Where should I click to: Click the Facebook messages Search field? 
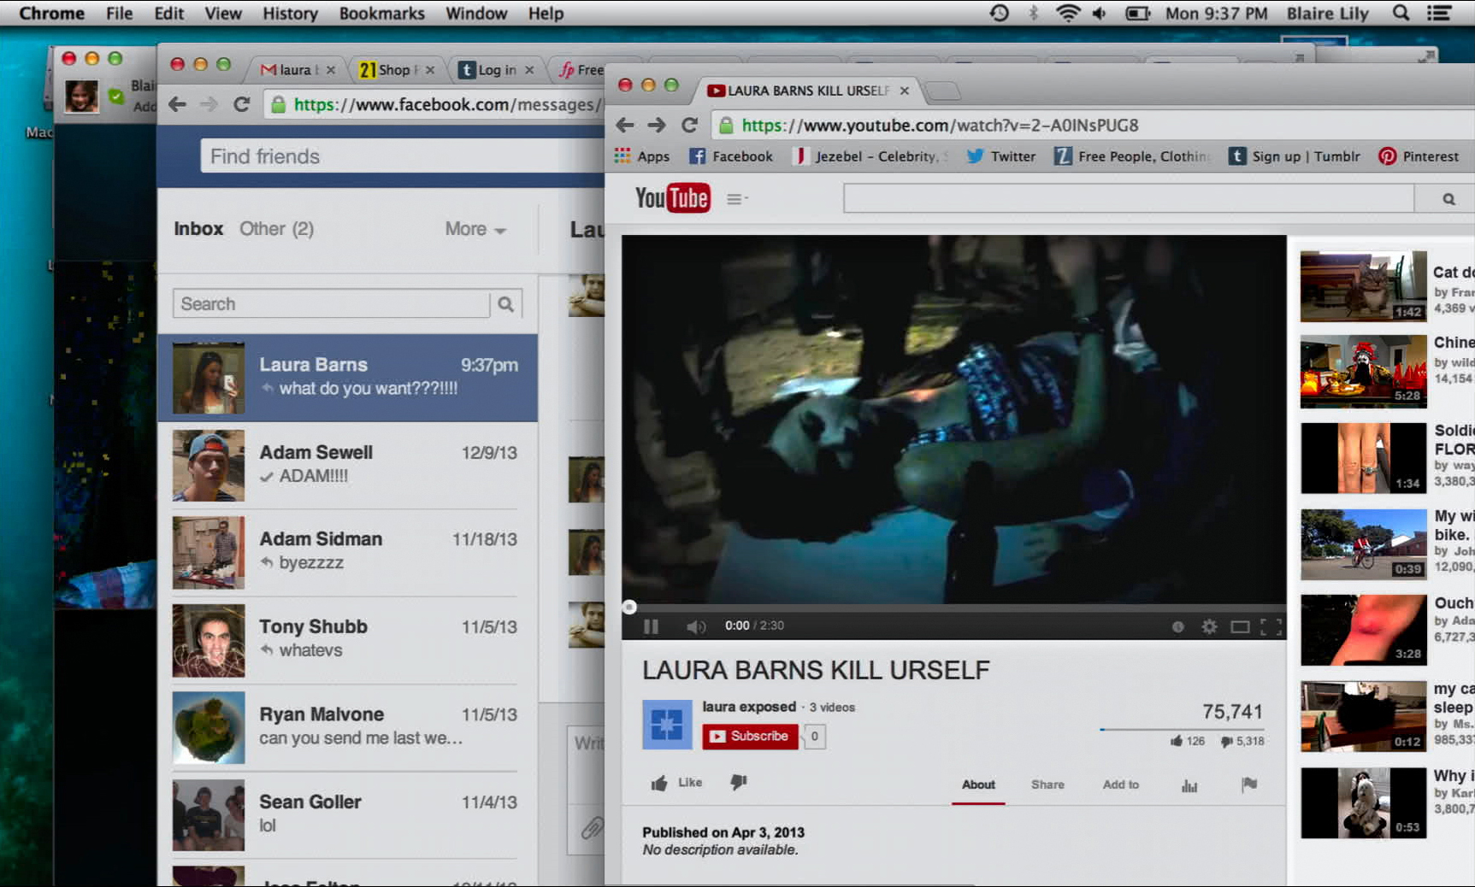tap(332, 304)
